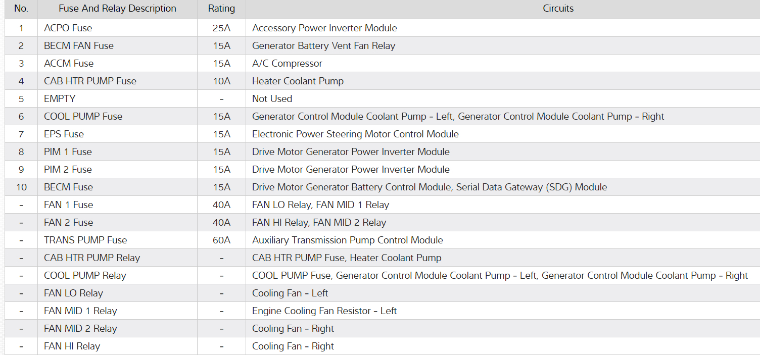
Task: Select "Generator Battery Vent Fan Relay" circuit text
Action: pyautogui.click(x=323, y=45)
